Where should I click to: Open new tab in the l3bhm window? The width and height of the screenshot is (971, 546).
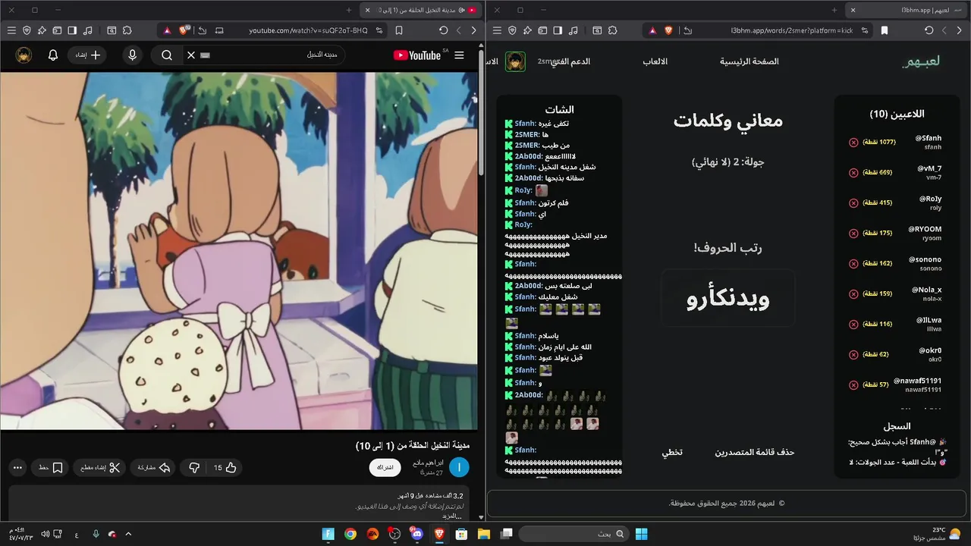tap(834, 10)
